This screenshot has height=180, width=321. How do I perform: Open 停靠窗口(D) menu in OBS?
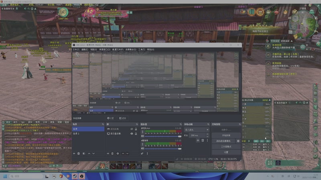point(105,50)
